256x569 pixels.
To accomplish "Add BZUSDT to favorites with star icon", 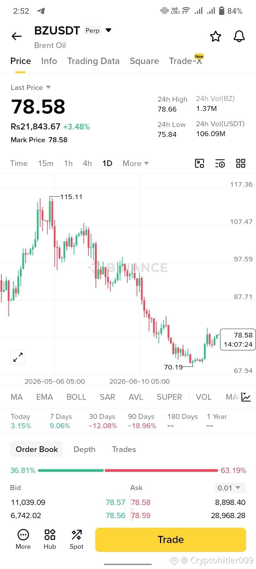I will pyautogui.click(x=215, y=36).
